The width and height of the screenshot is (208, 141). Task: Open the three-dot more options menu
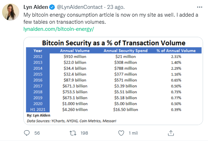[x=199, y=7]
